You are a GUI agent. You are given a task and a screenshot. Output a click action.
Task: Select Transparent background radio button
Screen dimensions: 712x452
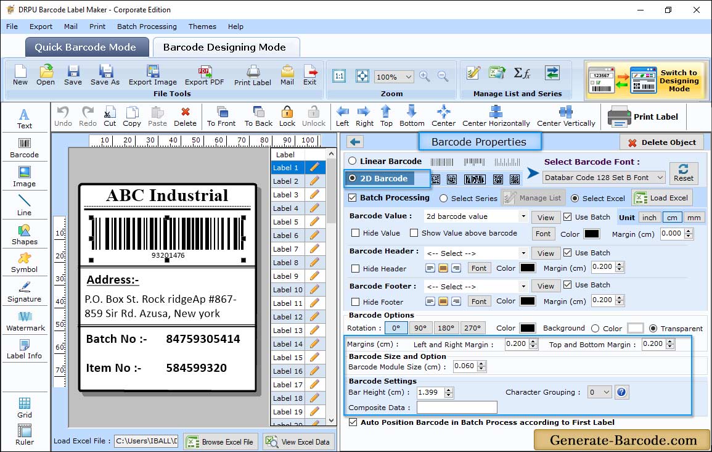[653, 329]
